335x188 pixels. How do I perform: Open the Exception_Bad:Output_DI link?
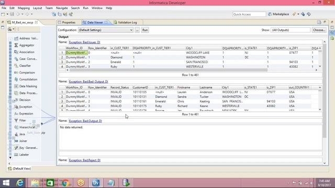(x=85, y=121)
